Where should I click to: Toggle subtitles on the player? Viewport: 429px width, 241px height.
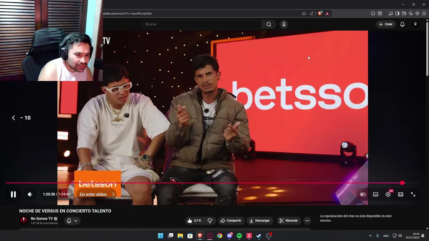point(376,194)
